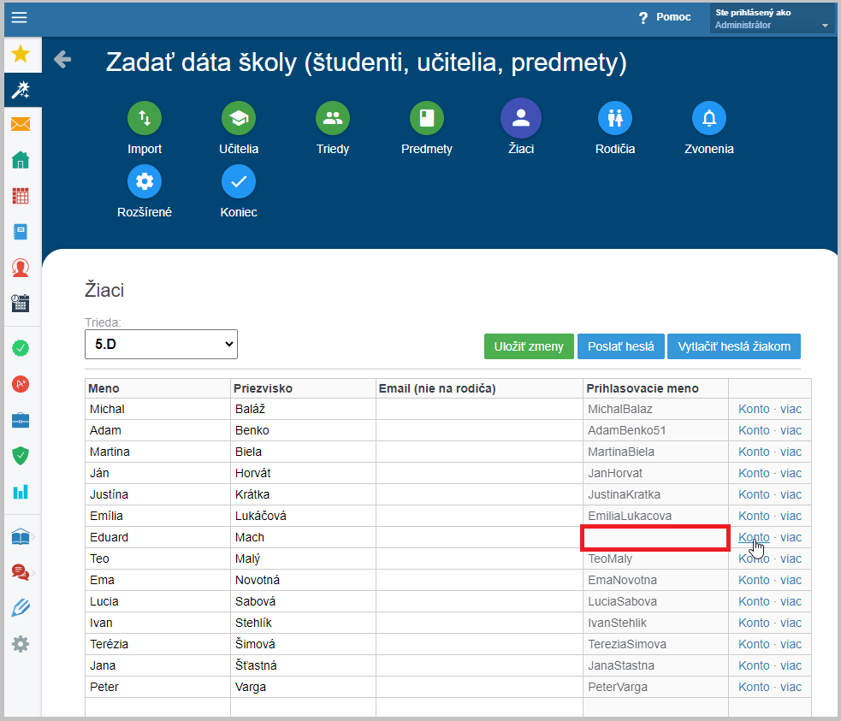Open Konto link for Adam Benko
This screenshot has height=721, width=841.
pos(754,430)
